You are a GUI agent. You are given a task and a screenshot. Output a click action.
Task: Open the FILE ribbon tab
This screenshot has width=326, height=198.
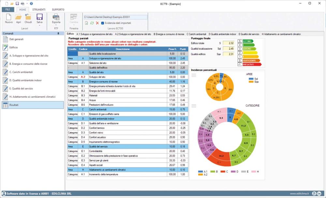[8, 9]
